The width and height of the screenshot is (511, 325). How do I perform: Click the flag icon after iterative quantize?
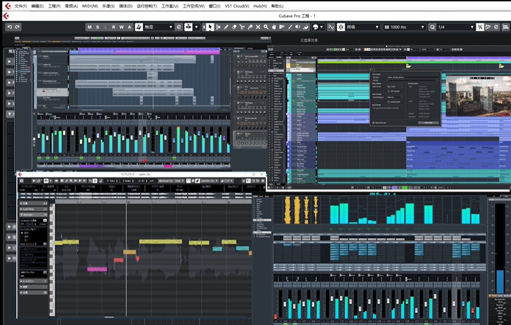coord(488,27)
